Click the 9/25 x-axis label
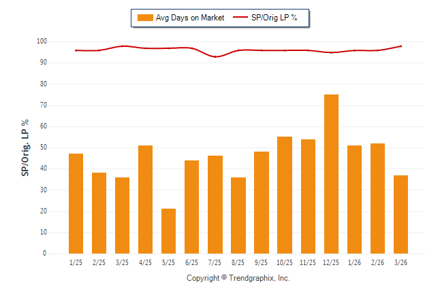This screenshot has width=440, height=295. coord(262,262)
